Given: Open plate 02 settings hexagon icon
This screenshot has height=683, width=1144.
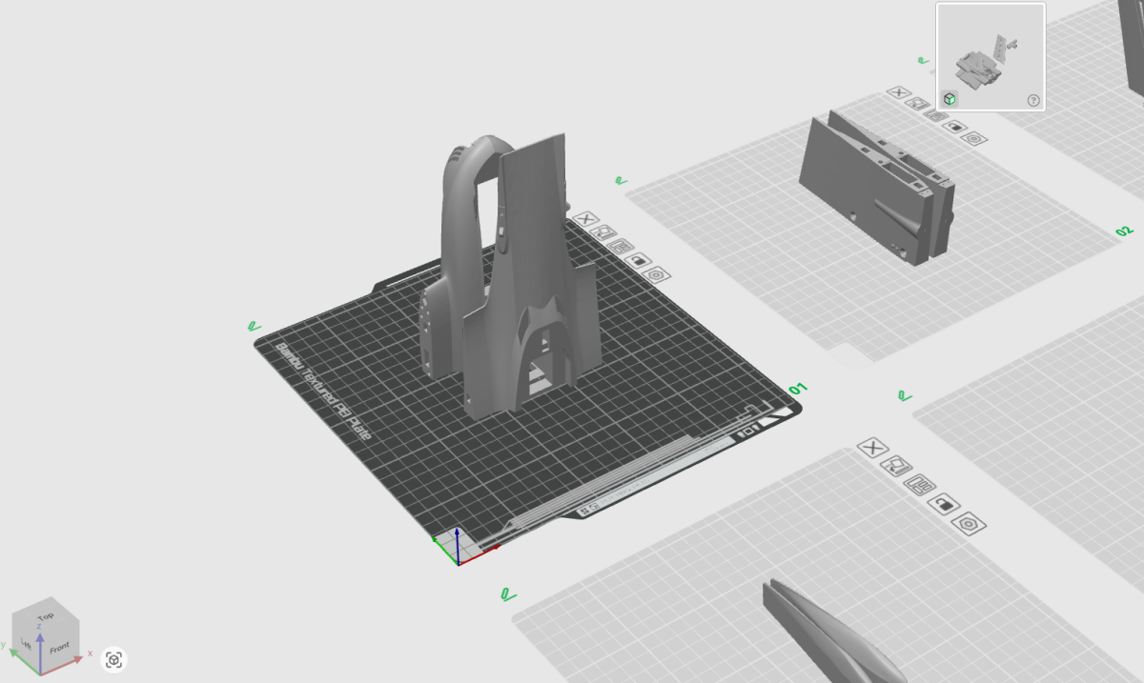Looking at the screenshot, I should [x=973, y=138].
